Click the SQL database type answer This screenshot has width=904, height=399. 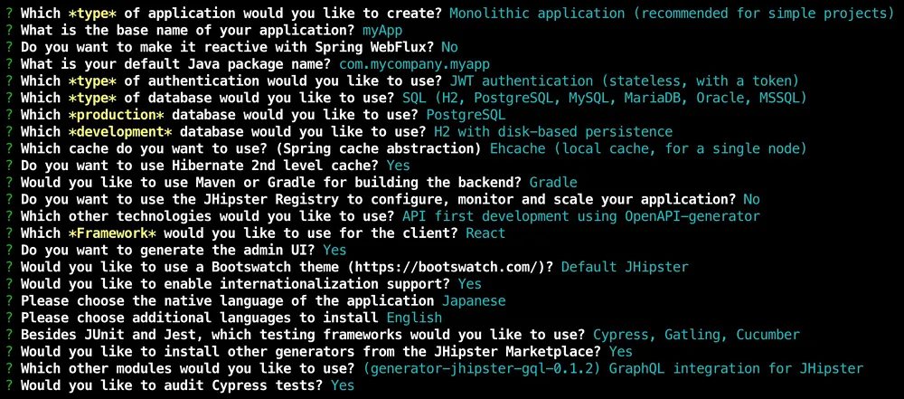(604, 98)
